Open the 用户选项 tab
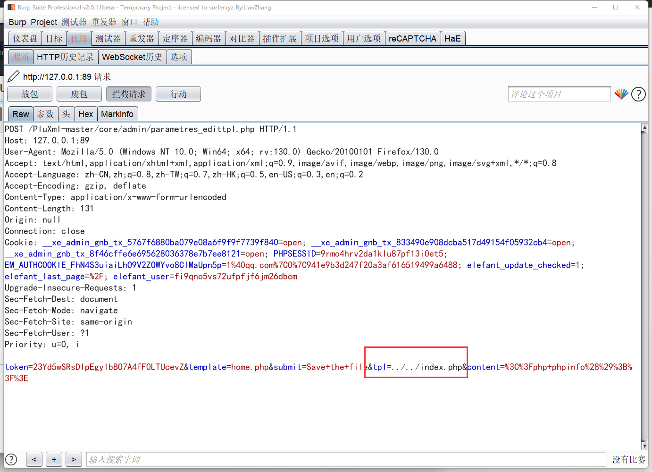Viewport: 652px width, 472px height. [x=364, y=39]
